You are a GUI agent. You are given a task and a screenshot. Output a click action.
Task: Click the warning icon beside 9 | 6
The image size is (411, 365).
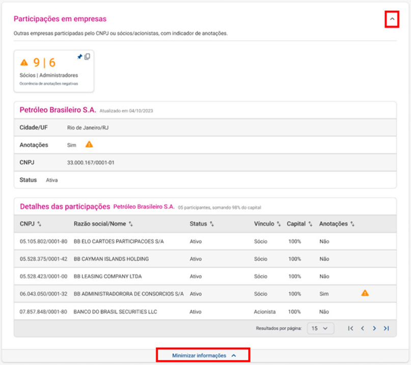coord(24,63)
